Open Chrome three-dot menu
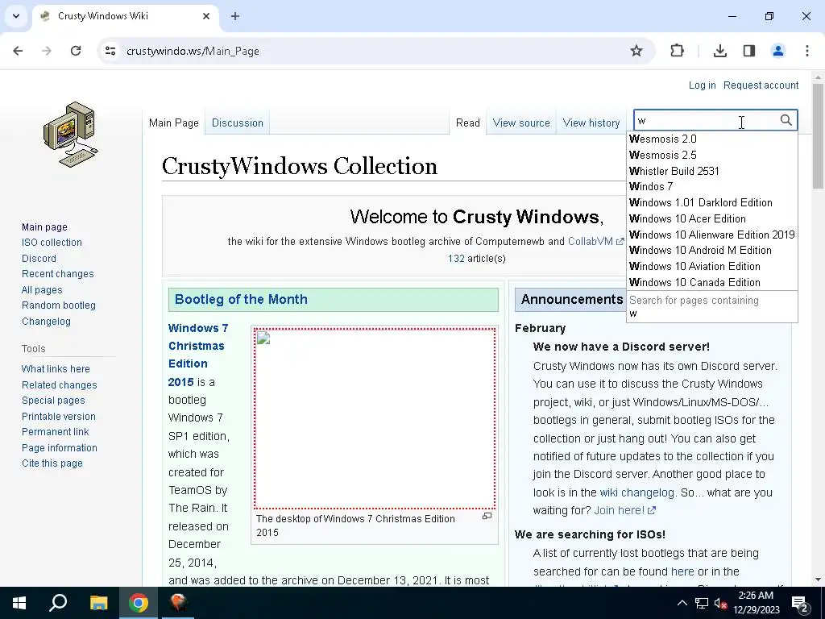 click(807, 51)
